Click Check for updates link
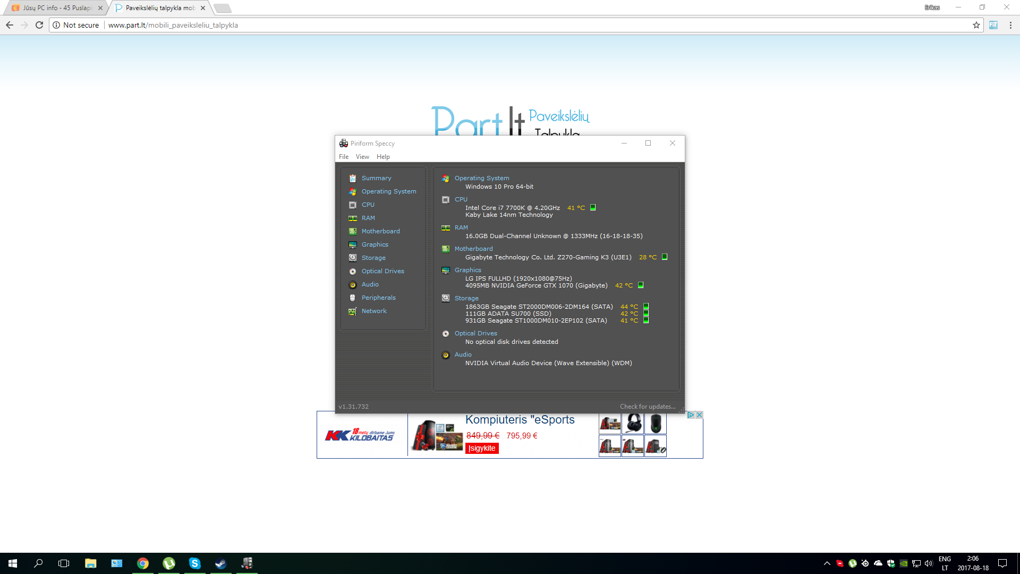The height and width of the screenshot is (574, 1020). pos(648,407)
